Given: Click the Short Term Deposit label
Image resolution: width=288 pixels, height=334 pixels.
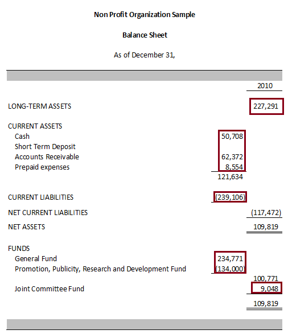Looking at the screenshot, I should [45, 147].
